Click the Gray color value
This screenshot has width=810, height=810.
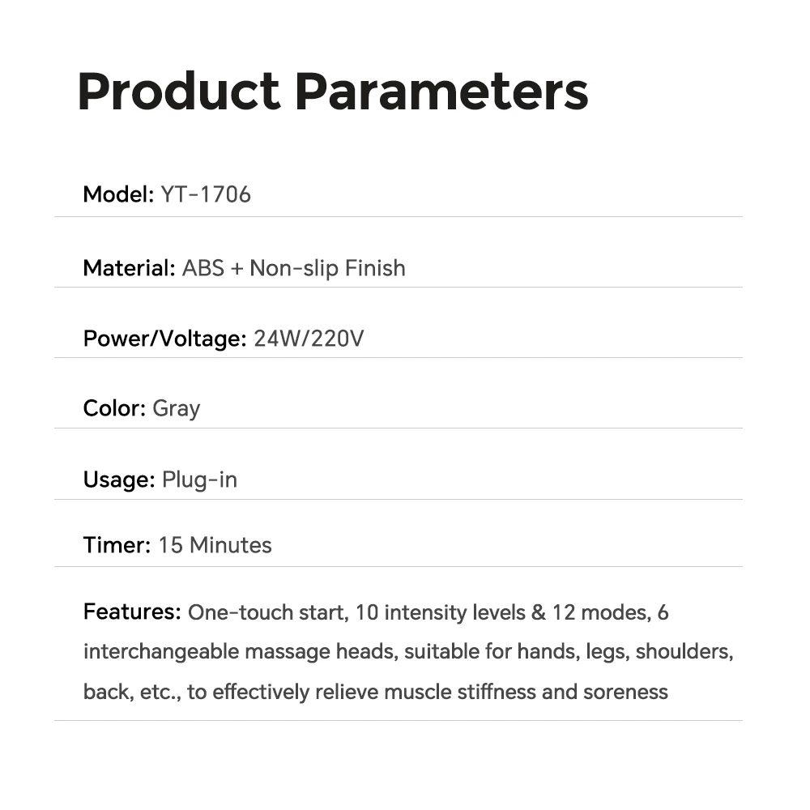176,409
